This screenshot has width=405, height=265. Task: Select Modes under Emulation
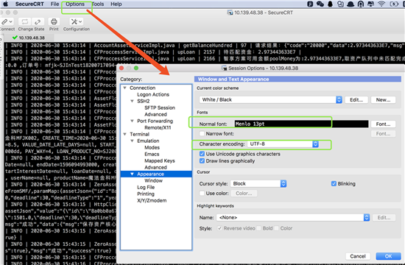pos(152,147)
